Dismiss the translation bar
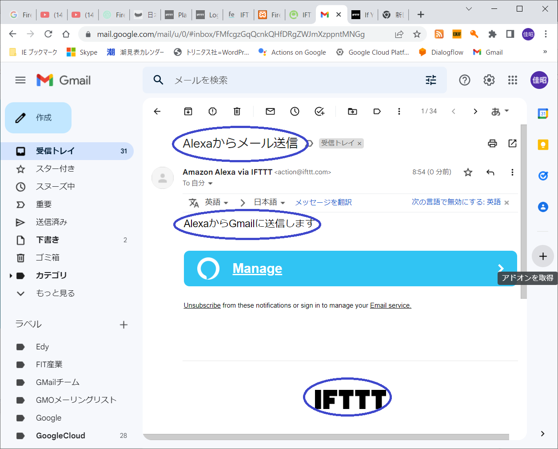 point(507,203)
